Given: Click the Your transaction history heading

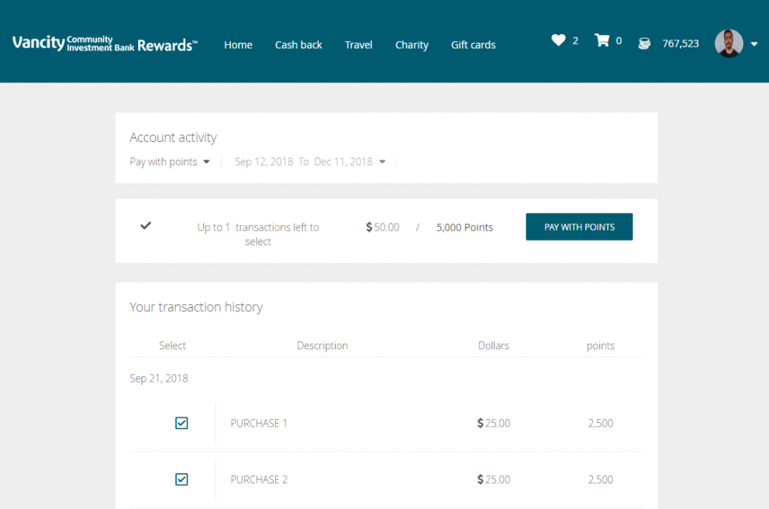Looking at the screenshot, I should [x=196, y=307].
